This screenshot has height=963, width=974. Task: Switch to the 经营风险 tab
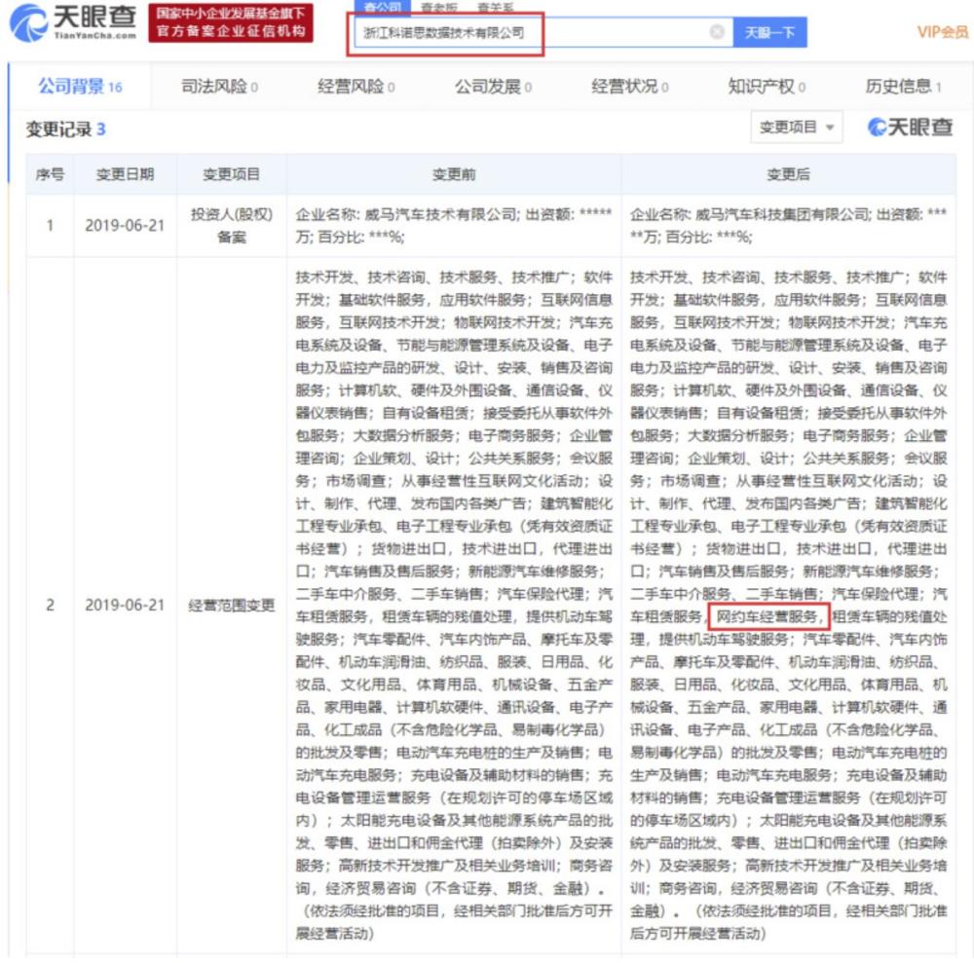tap(356, 87)
